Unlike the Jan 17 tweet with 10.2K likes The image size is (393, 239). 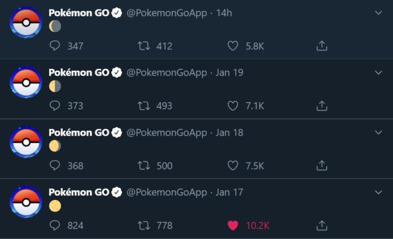233,225
